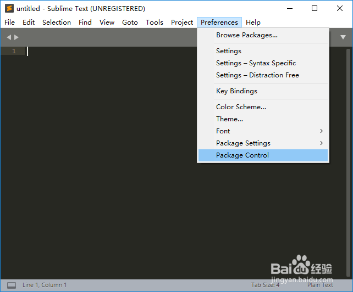Minimize the Sublime Text window
The image size is (353, 292).
[x=290, y=9]
